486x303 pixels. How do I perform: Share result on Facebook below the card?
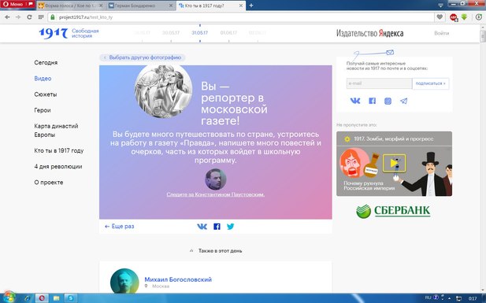pos(217,227)
